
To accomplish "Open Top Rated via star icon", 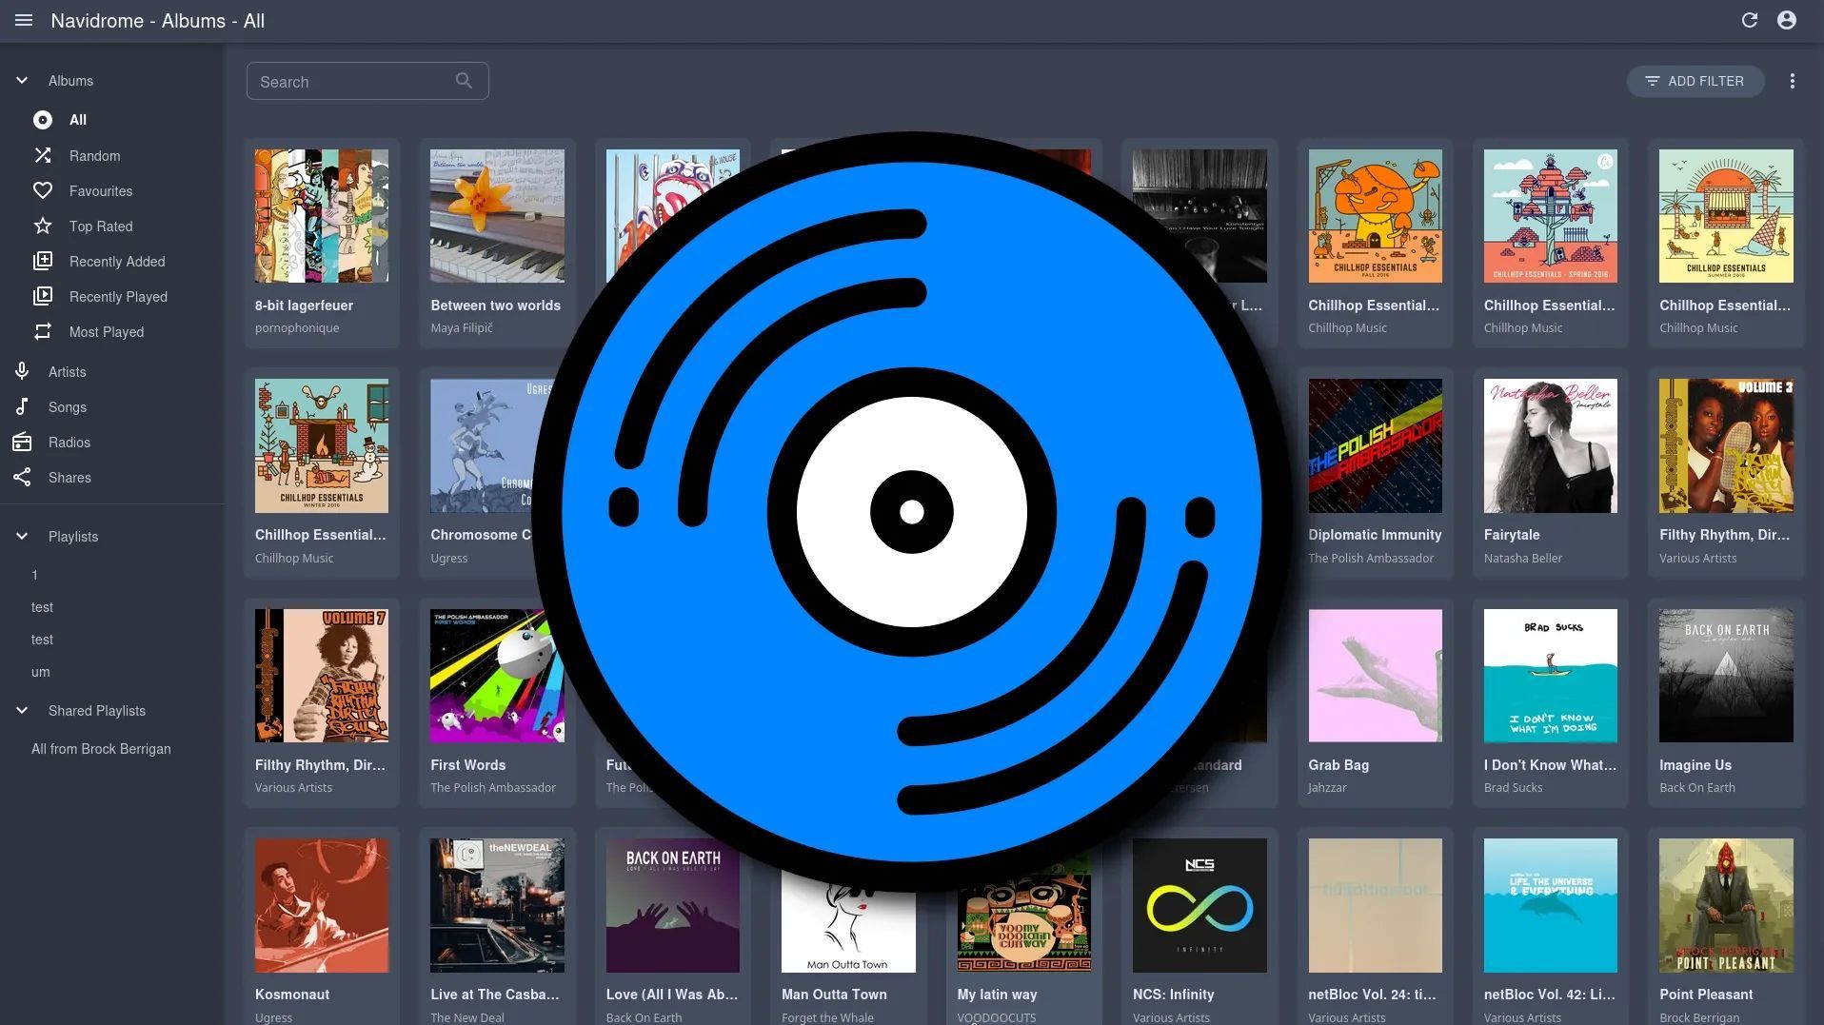I will [42, 226].
